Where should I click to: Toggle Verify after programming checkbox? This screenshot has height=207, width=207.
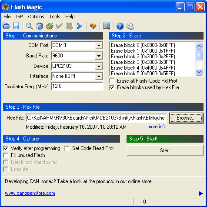tap(6, 148)
